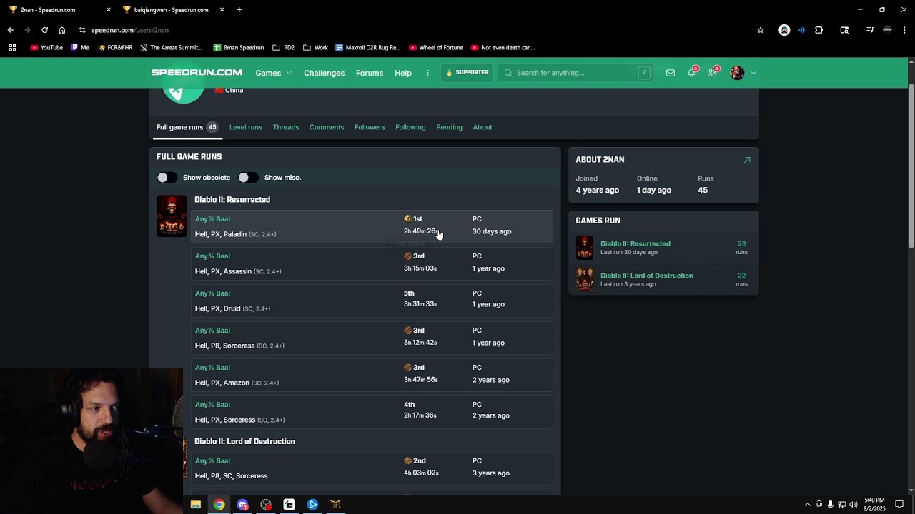
Task: Open the messages envelope icon
Action: point(670,73)
